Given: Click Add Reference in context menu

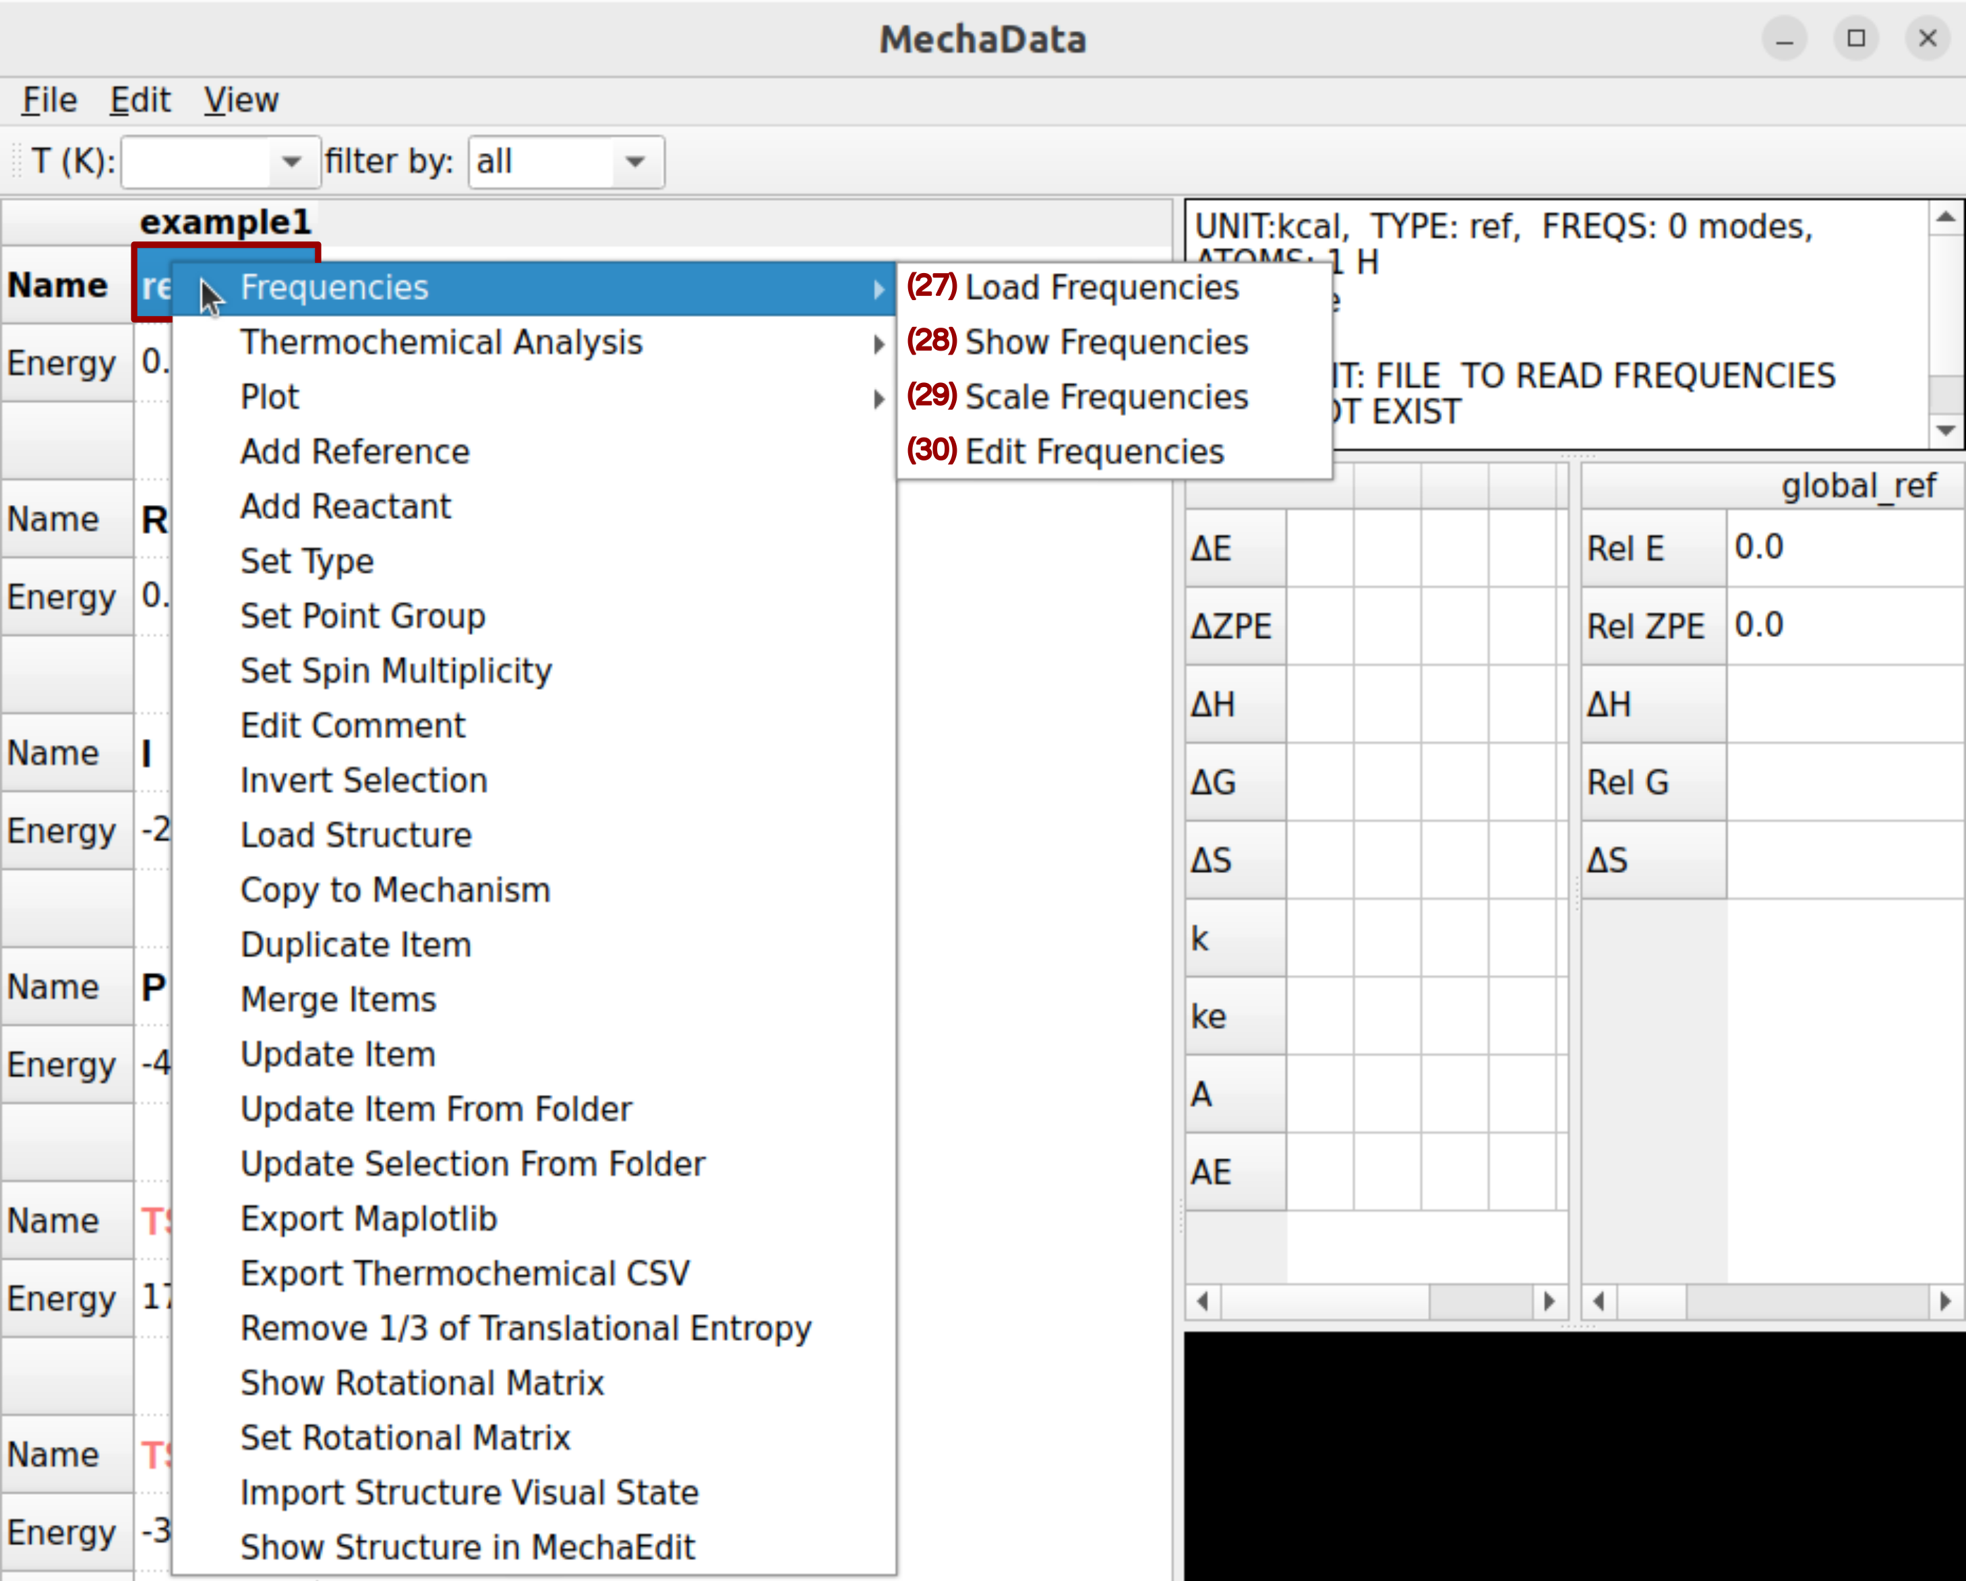Looking at the screenshot, I should pos(533,452).
